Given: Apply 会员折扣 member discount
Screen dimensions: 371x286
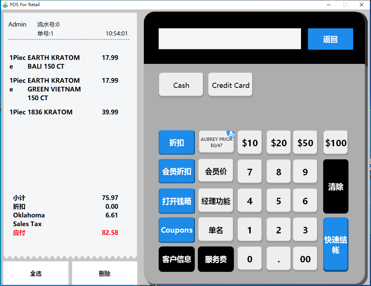Looking at the screenshot, I should (176, 171).
